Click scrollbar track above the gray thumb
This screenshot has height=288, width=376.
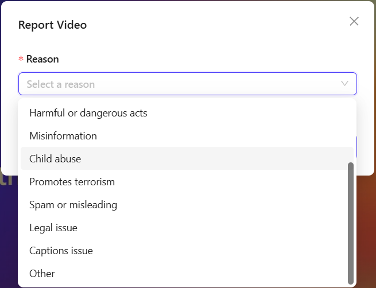point(351,132)
